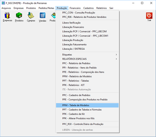Choose Libera Verificação

pos(87,23)
